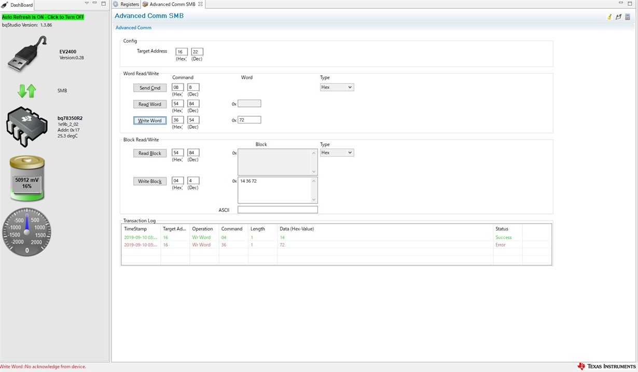This screenshot has height=372, width=638.
Task: Click Read Block decimal command field
Action: pos(193,153)
